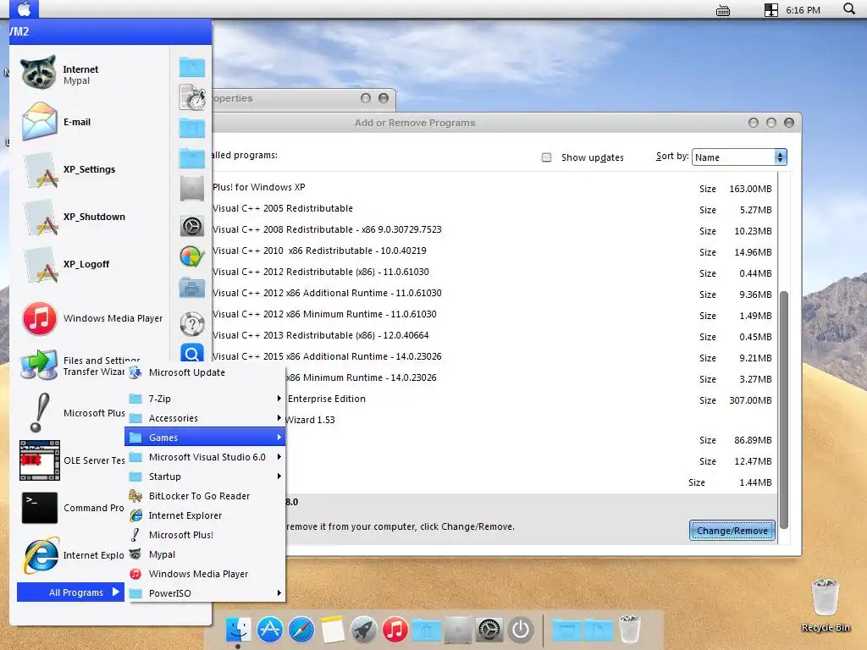Open recent documents clock icon in start menu
Screen dimensions: 867x650
click(x=192, y=98)
